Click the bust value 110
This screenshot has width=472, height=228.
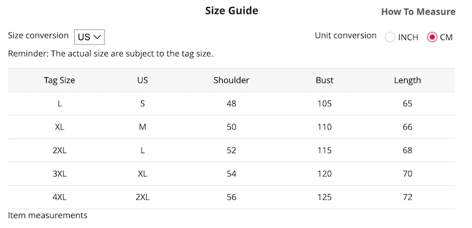(325, 127)
